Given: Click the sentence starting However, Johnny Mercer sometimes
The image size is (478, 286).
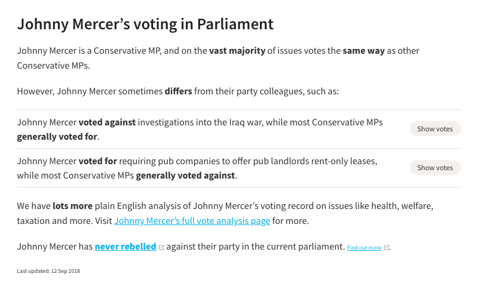Looking at the screenshot, I should click(x=178, y=91).
